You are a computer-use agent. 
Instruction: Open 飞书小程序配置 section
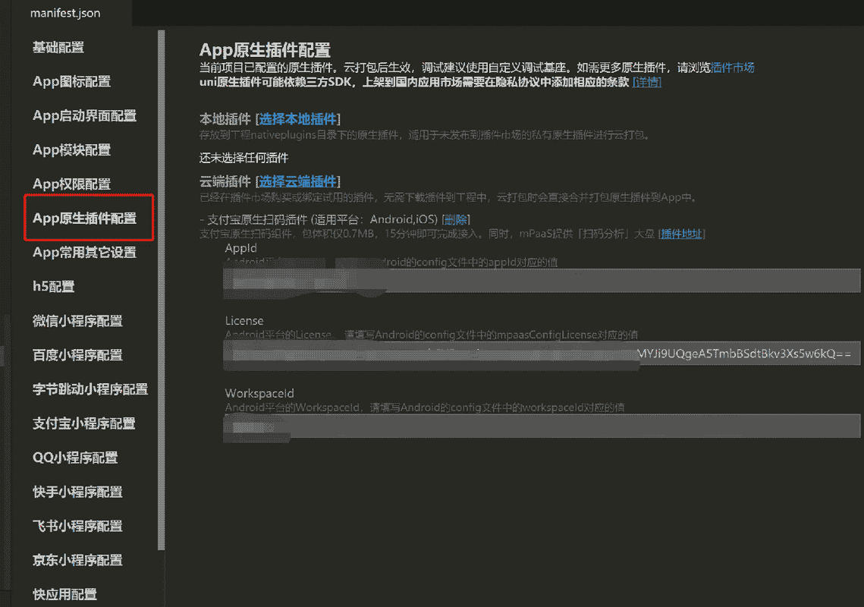click(77, 526)
